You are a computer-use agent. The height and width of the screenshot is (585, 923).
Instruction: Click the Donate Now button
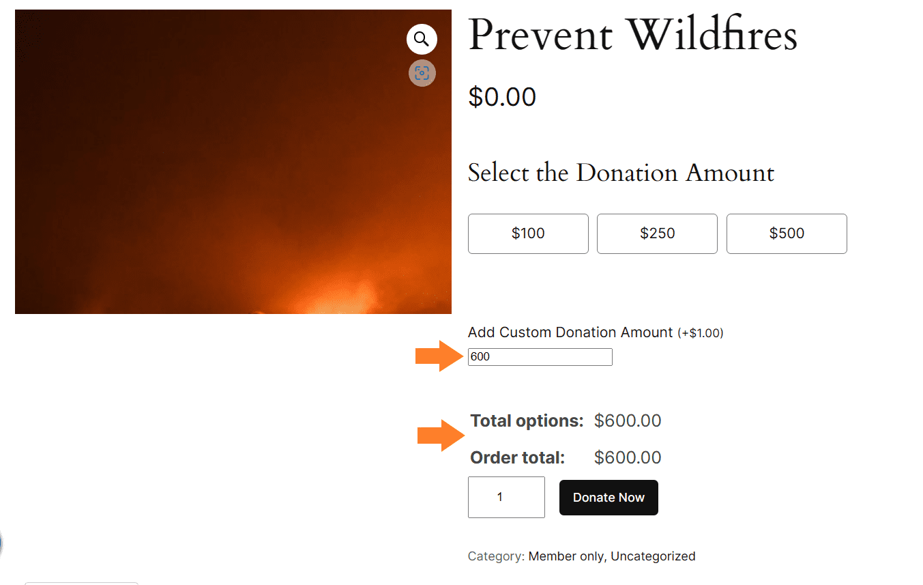pyautogui.click(x=609, y=498)
